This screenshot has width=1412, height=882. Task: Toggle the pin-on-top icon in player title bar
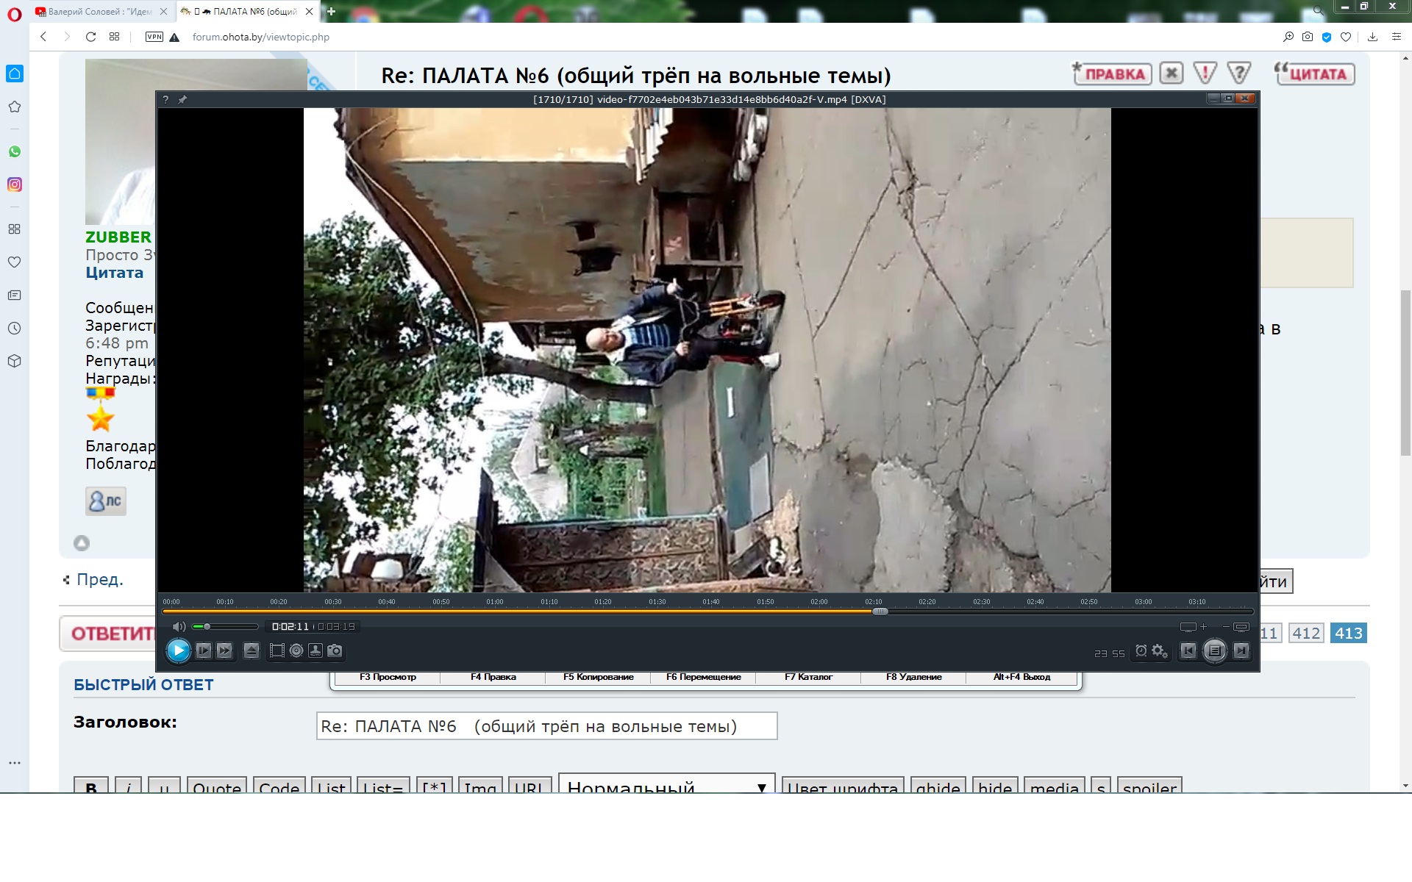pos(182,99)
